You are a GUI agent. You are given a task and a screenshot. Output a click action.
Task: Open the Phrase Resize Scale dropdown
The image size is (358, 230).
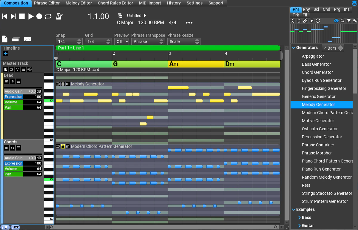coord(184,42)
